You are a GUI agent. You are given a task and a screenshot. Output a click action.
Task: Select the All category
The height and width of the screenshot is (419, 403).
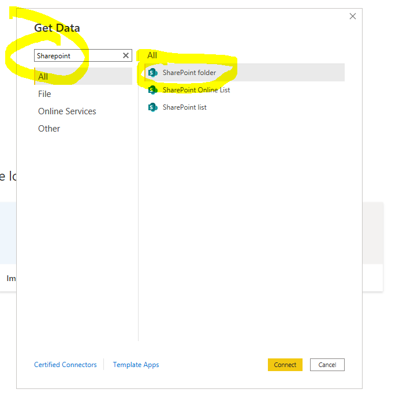(x=83, y=76)
